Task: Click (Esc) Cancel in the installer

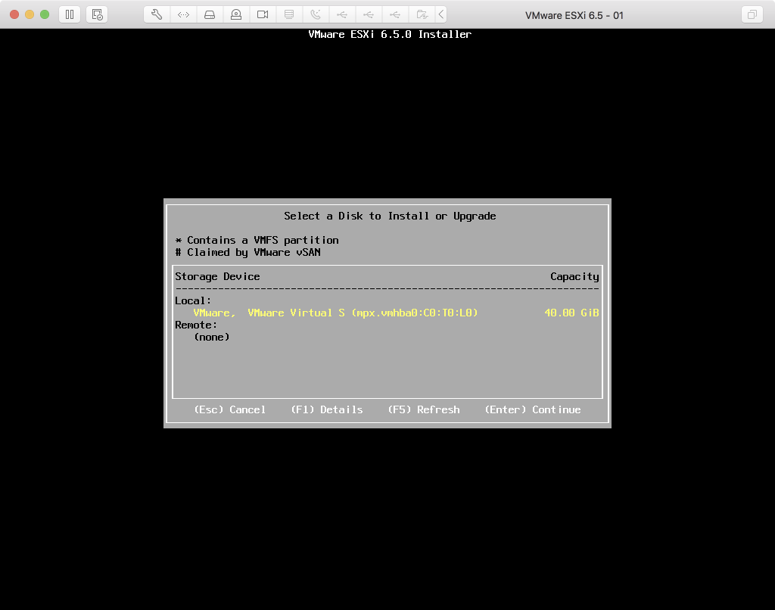Action: (x=230, y=409)
